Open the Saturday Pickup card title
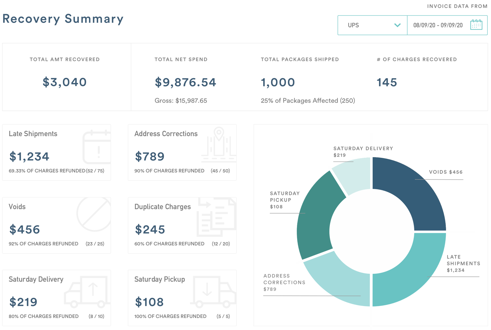Viewport: 491px width, 330px height. [x=160, y=280]
